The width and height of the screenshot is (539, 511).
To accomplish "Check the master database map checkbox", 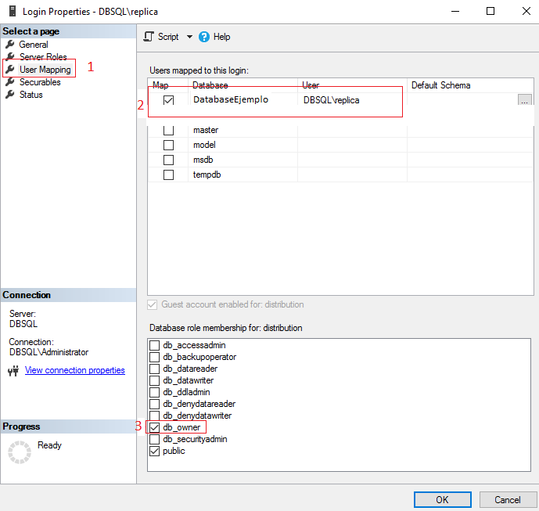I will [168, 130].
